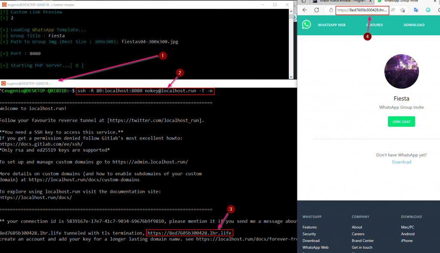440x253 pixels.
Task: Click the https://localhost.run/docs/ line
Action: click(x=36, y=198)
